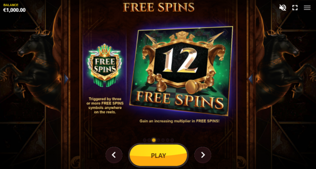Enter fullscreen mode

295,8
